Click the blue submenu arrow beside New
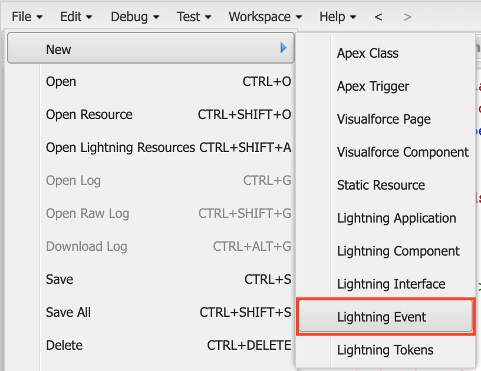The image size is (481, 371). point(283,48)
